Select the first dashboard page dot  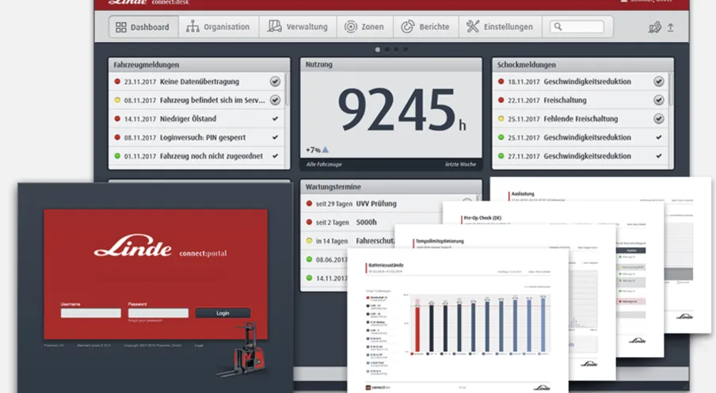[378, 49]
